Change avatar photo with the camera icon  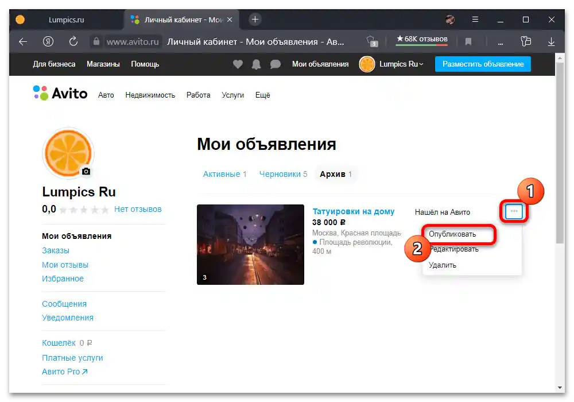[86, 171]
